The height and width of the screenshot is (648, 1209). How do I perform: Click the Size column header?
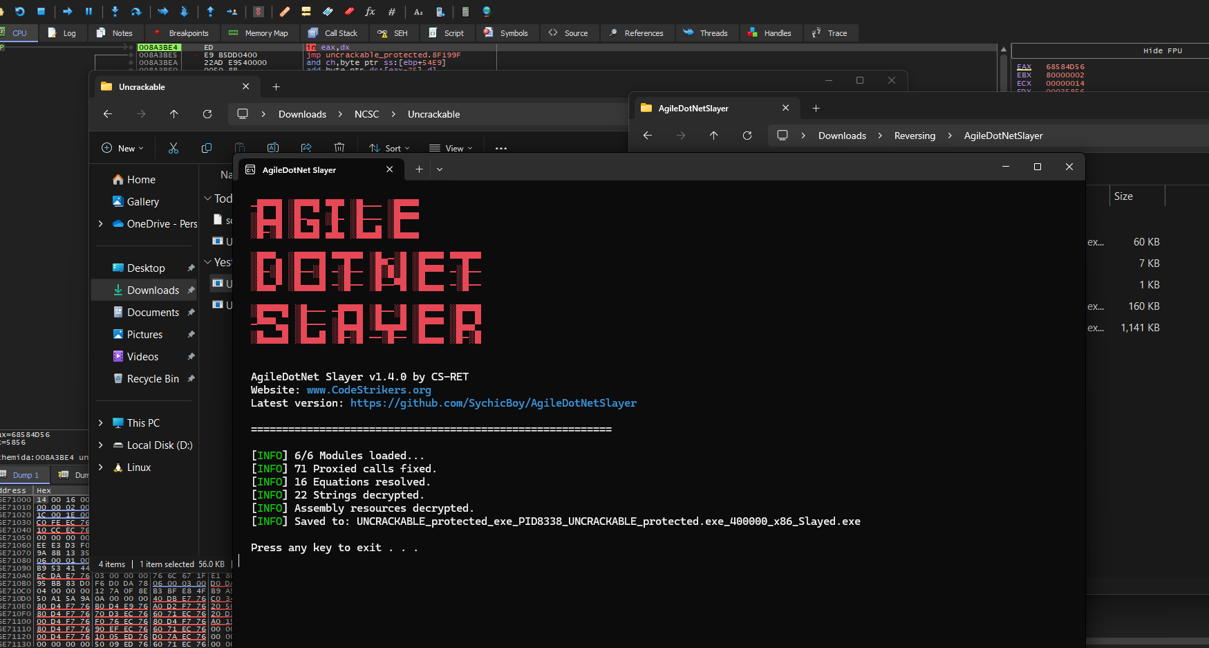tap(1123, 196)
